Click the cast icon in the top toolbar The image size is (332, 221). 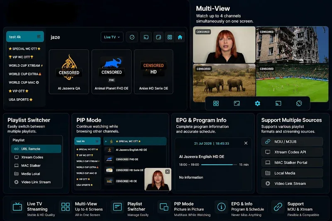coord(146,37)
